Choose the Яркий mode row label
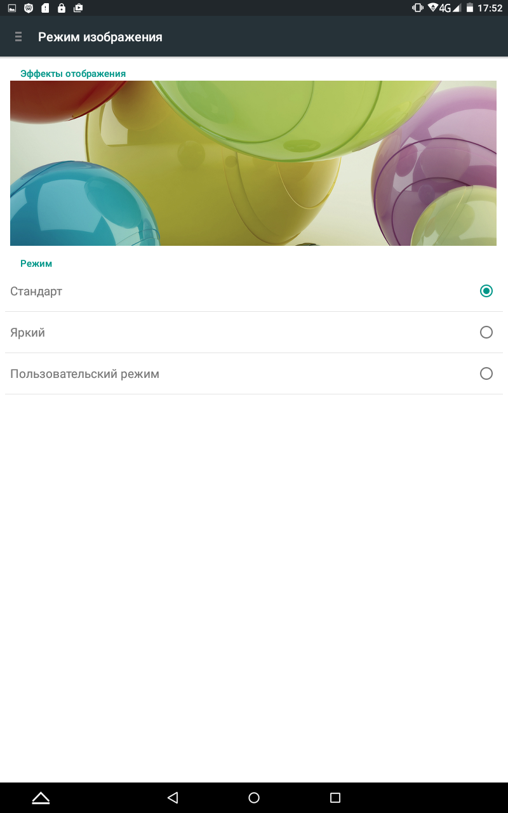The height and width of the screenshot is (813, 508). [x=27, y=333]
